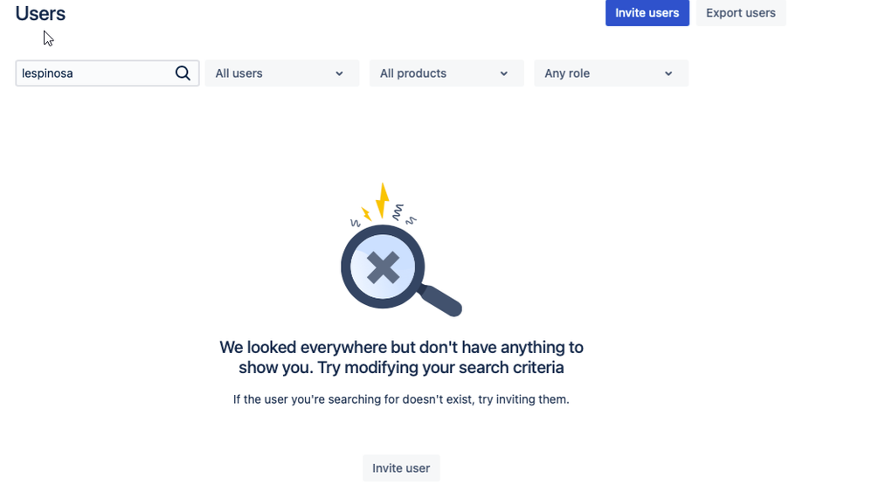Screen dimensions: 872x485
Task: Open the All products filter dropdown
Action: pyautogui.click(x=446, y=73)
